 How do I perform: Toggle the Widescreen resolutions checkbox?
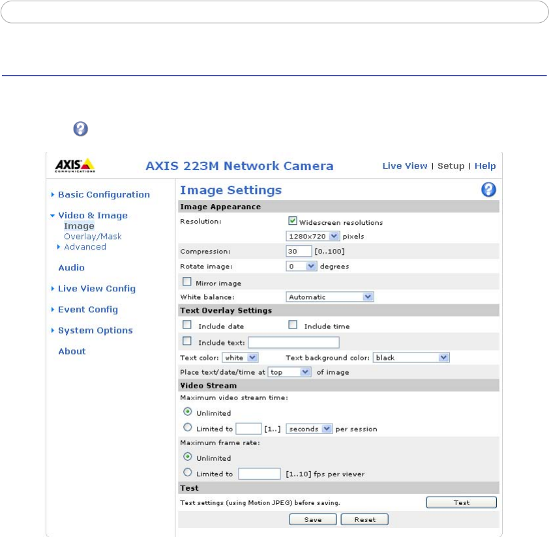coord(292,222)
